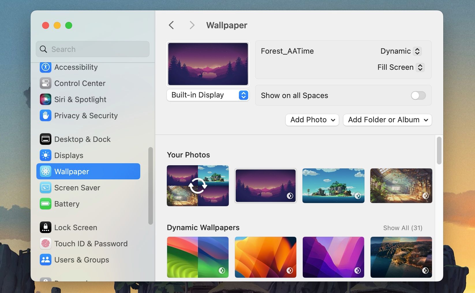Open Siri & Spotlight settings icon
The height and width of the screenshot is (293, 475).
(45, 99)
